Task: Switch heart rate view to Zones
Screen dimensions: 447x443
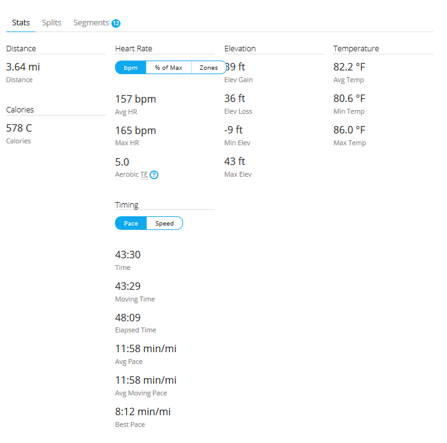Action: pyautogui.click(x=208, y=68)
